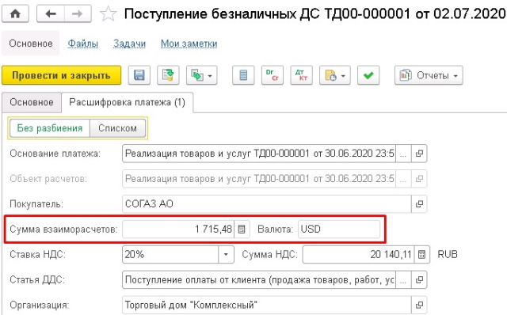Navigate forward with right arrow
This screenshot has height=315, width=507.
click(78, 14)
